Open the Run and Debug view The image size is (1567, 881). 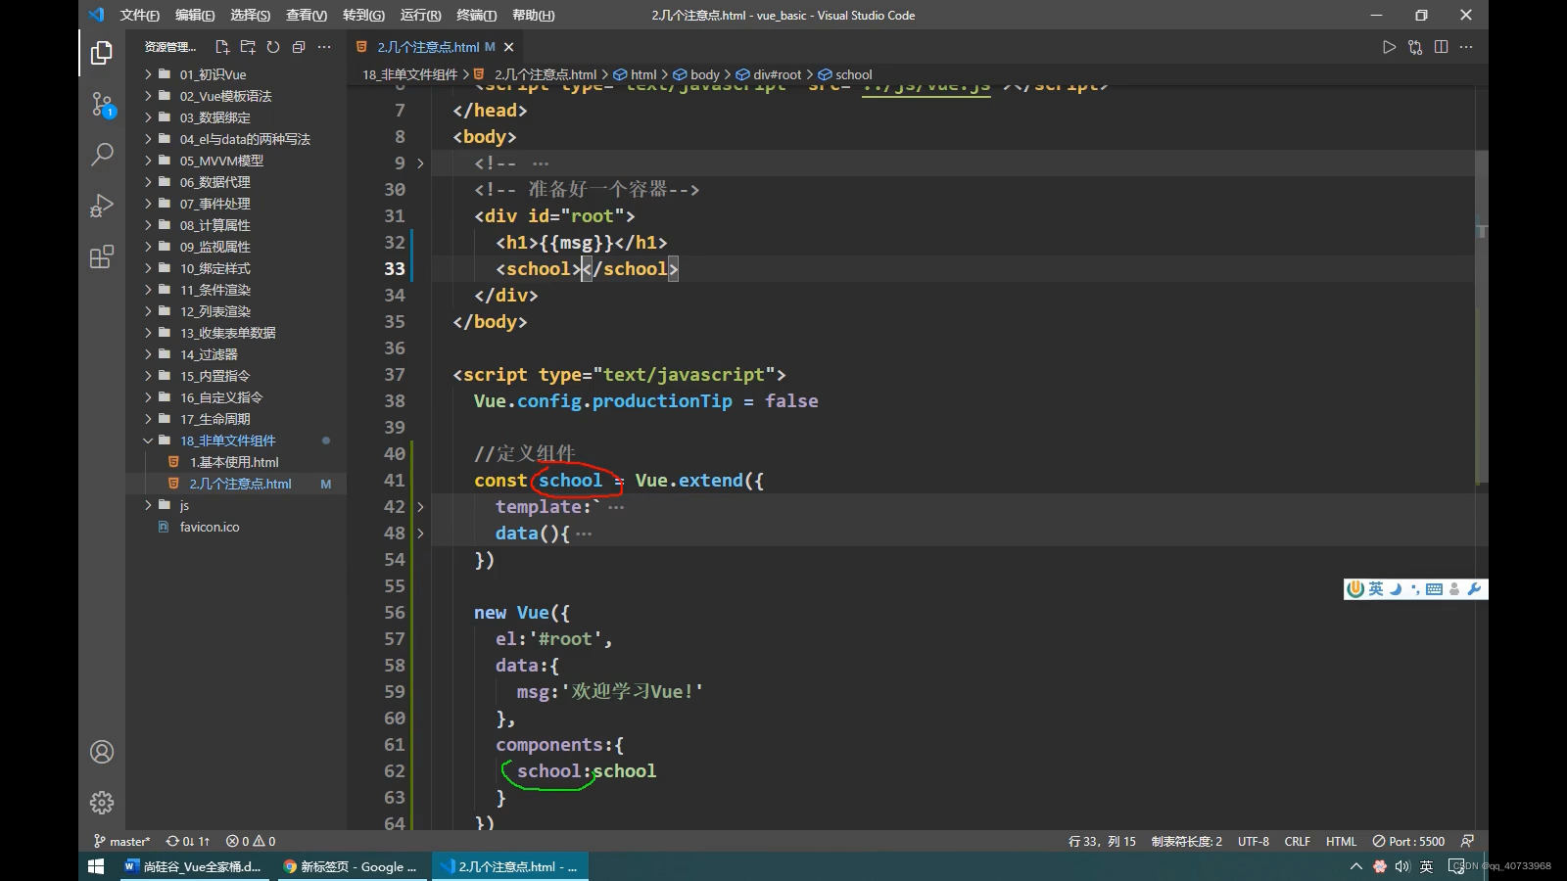pos(102,206)
